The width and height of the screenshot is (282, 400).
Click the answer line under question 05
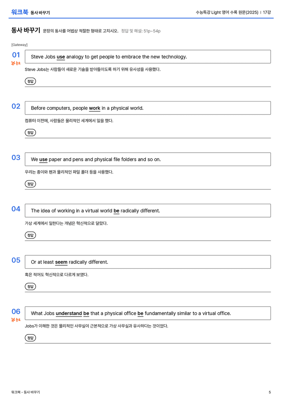coord(148,292)
